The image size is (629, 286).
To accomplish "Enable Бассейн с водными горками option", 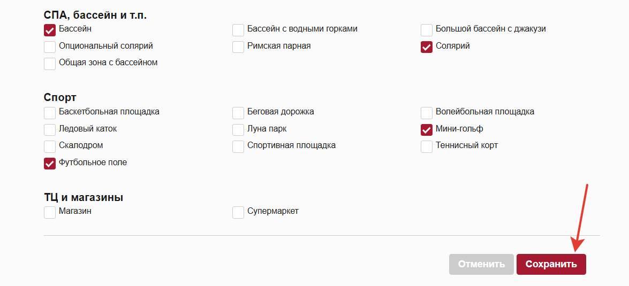I will pyautogui.click(x=238, y=30).
